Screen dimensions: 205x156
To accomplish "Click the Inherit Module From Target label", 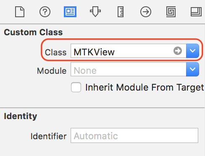I will [x=145, y=88].
